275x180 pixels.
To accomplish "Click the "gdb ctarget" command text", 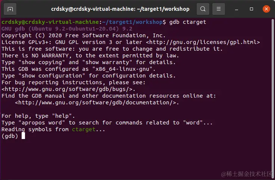I will coord(188,22).
